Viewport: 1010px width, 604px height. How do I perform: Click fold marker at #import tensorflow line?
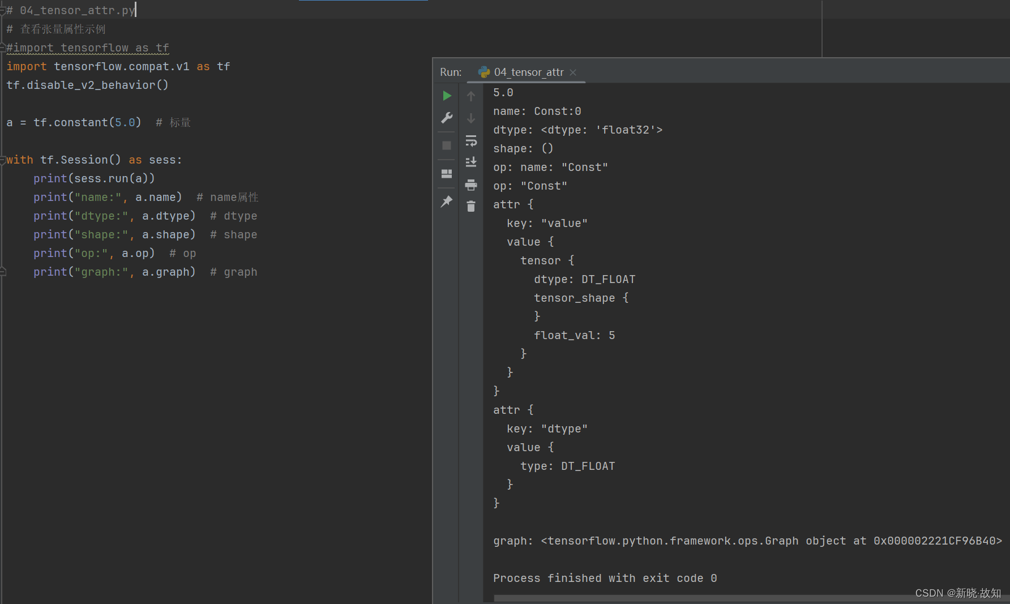click(x=3, y=48)
